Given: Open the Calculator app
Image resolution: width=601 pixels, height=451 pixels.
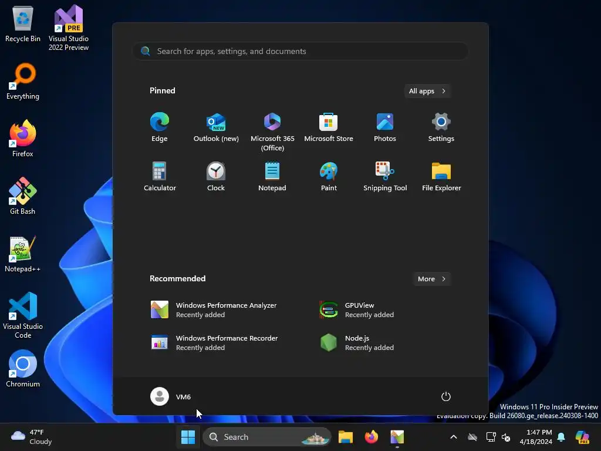Looking at the screenshot, I should coord(160,176).
